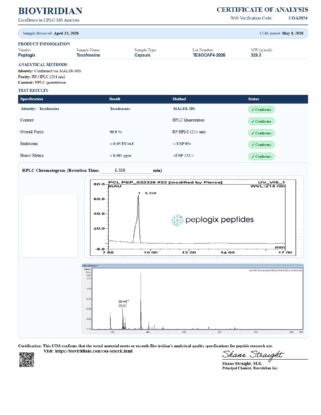Screen dimensions: 321x415
Task: Select lot number TESOCAP4-2026
Action: [x=209, y=55]
